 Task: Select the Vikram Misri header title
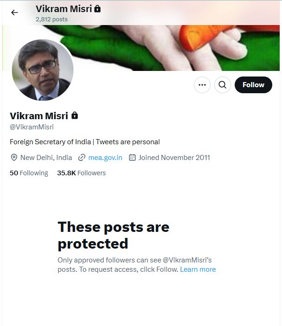64,9
